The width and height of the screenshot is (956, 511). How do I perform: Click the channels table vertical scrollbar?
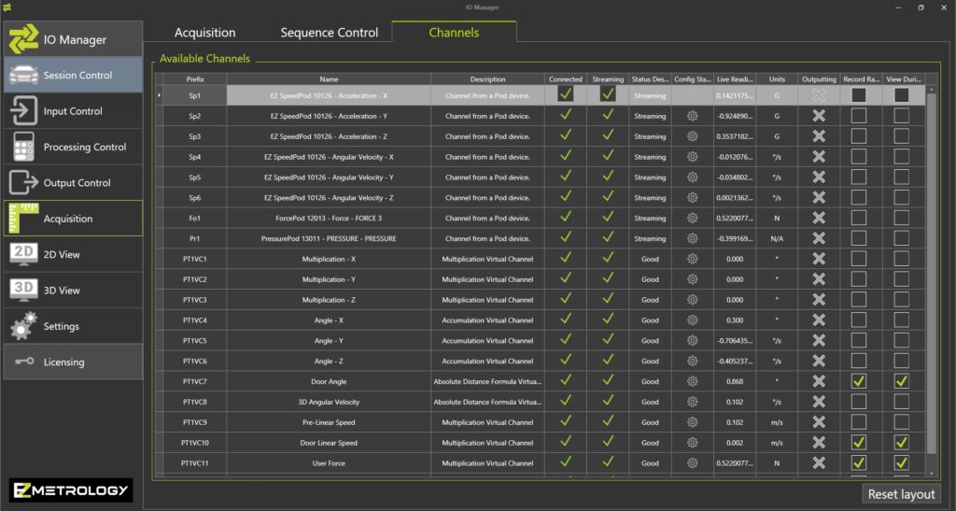(x=931, y=280)
